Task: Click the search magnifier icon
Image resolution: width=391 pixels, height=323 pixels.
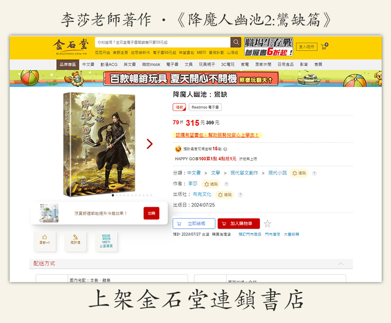Action: 236,42
